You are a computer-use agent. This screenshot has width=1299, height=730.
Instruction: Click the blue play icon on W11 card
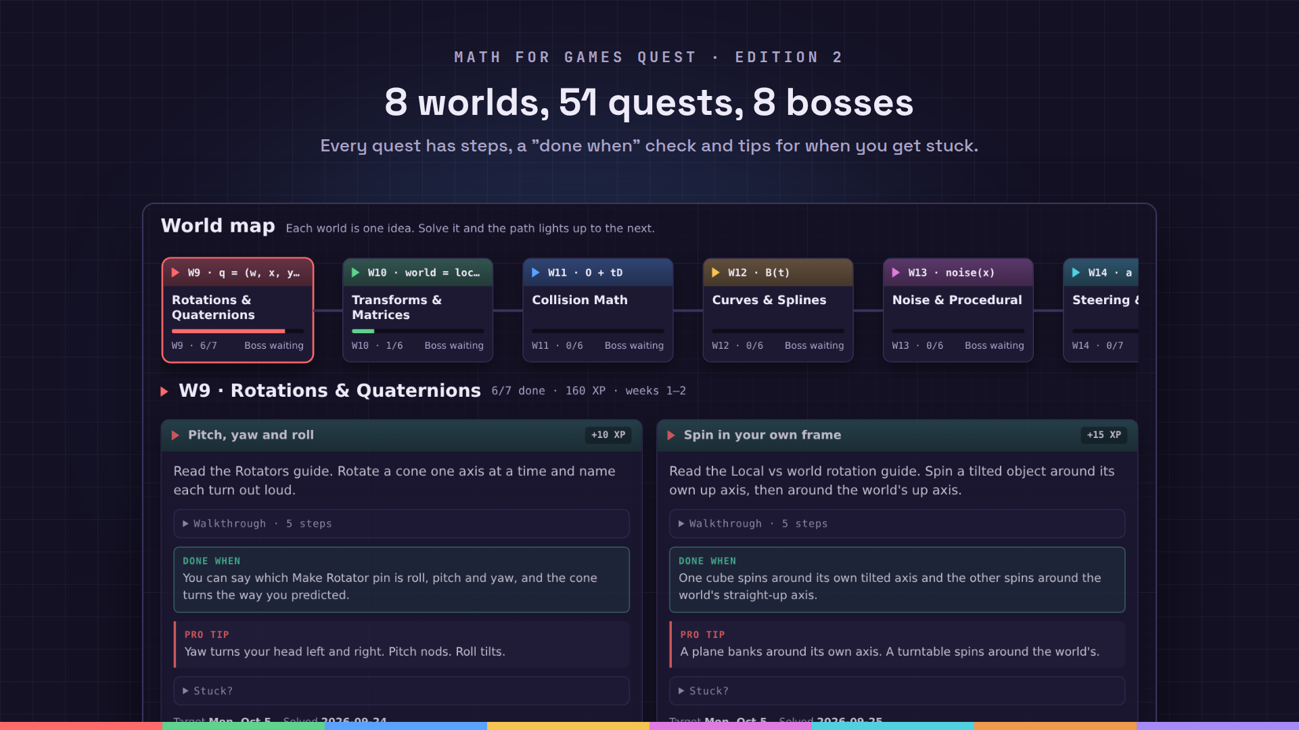(x=535, y=272)
